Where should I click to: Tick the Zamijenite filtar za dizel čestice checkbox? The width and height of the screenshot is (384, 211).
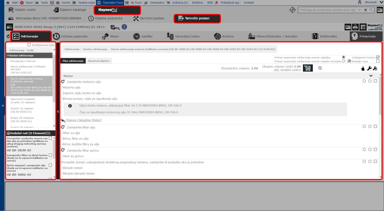tap(50, 155)
